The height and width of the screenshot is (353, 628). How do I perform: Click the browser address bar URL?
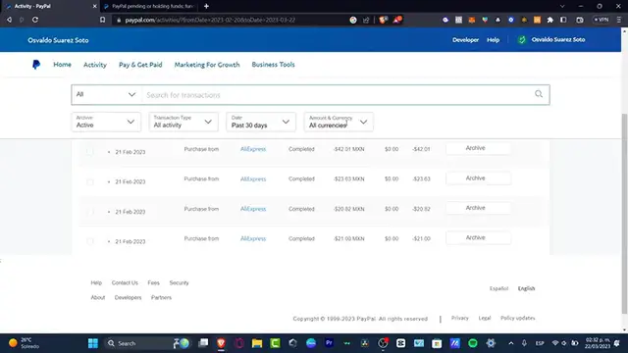coord(210,20)
